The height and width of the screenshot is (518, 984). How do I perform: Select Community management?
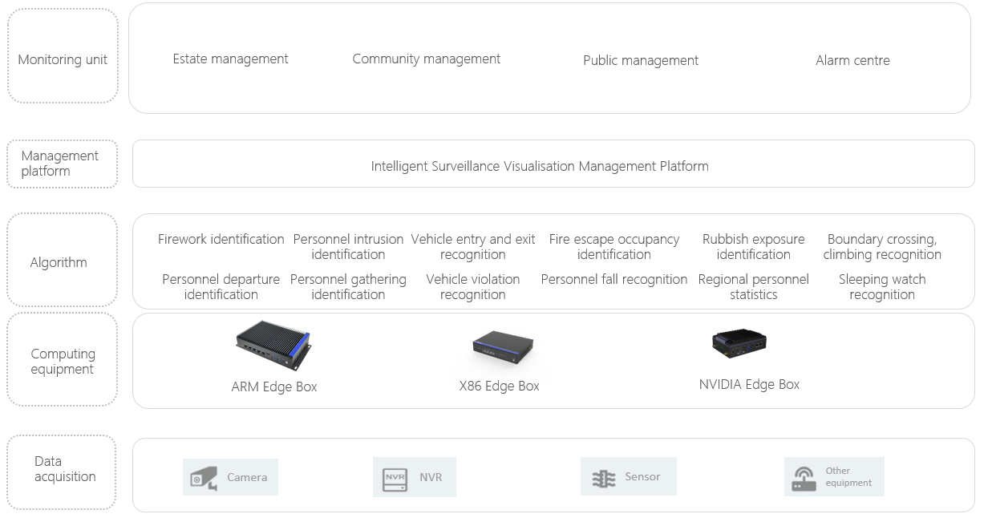tap(426, 59)
